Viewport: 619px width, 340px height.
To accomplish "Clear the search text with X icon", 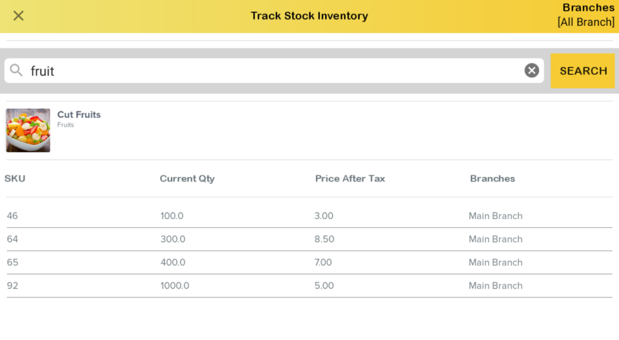I will tap(531, 71).
